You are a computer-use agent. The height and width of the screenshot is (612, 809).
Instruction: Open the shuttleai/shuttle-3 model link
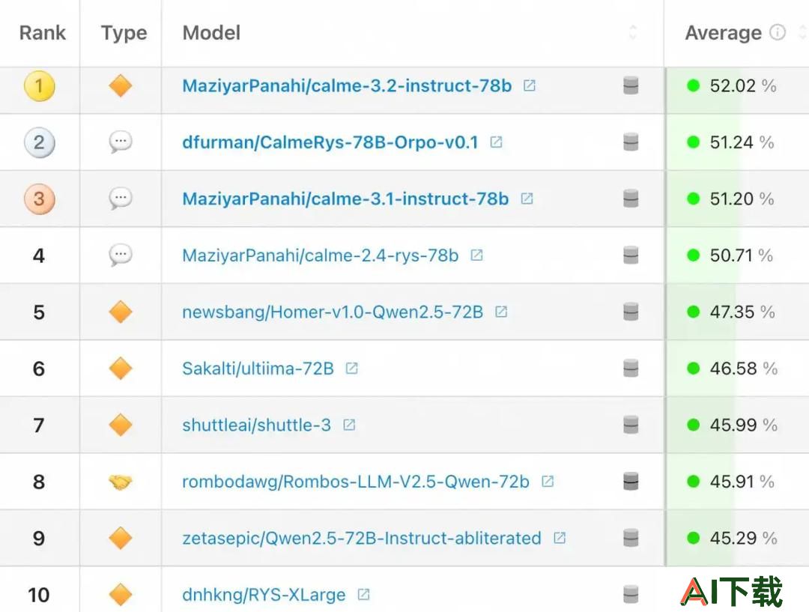click(256, 425)
